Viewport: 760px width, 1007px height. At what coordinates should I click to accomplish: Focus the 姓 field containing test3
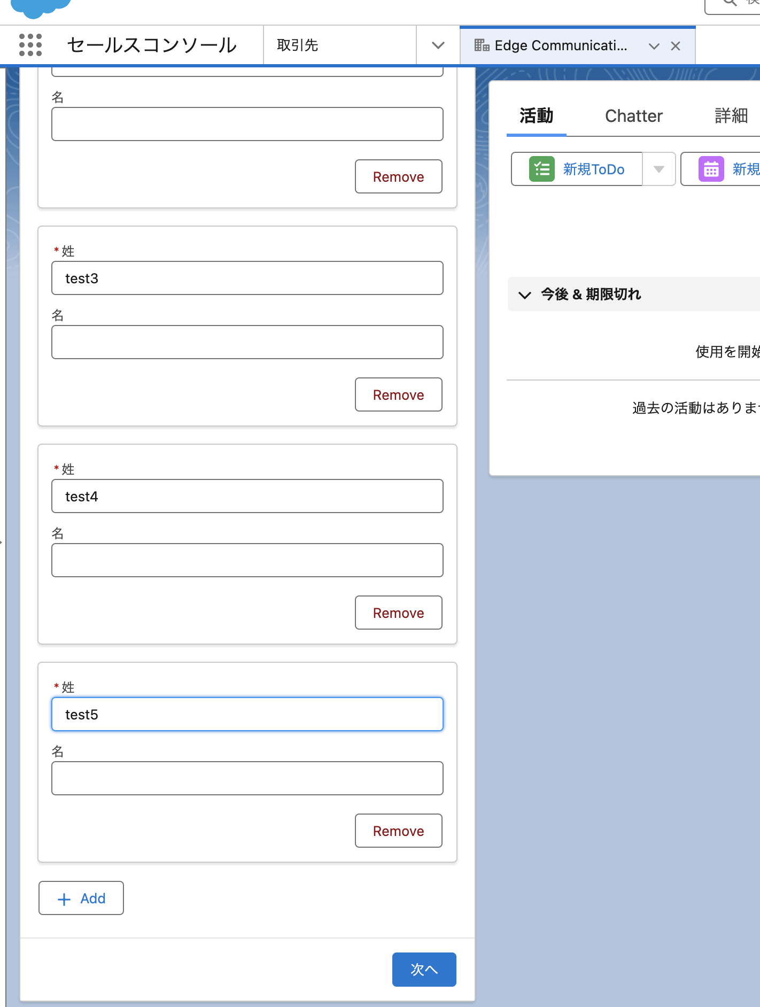[x=247, y=278]
